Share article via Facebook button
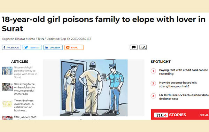Screen dimensions: 209x132 click(11, 47)
